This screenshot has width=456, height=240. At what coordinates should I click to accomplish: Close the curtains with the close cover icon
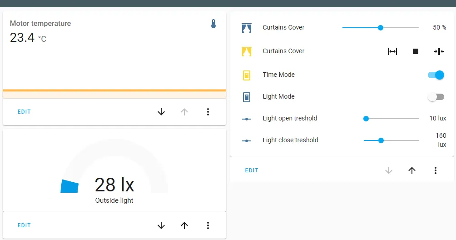click(439, 51)
